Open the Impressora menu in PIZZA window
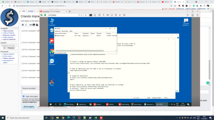The image size is (214, 120). [58, 31]
